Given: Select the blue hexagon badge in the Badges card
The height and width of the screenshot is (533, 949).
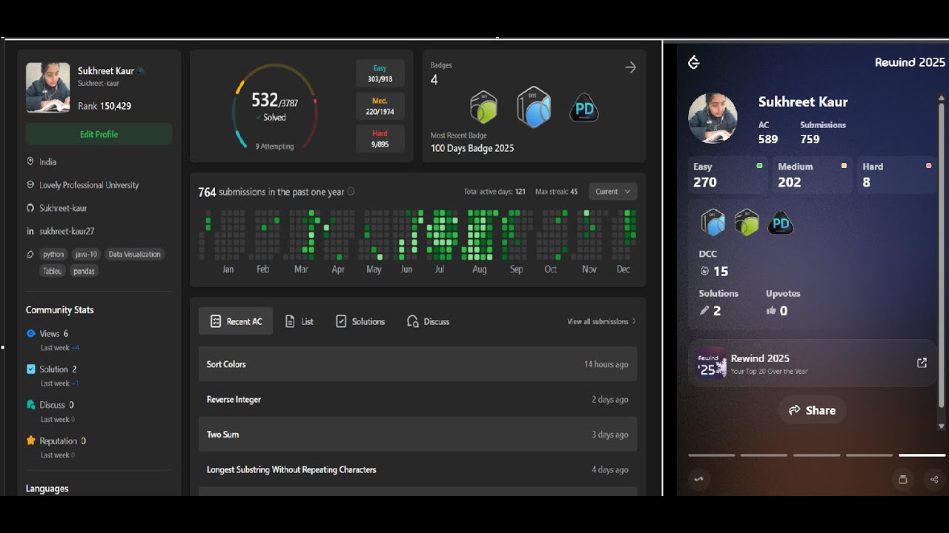Looking at the screenshot, I should 534,107.
